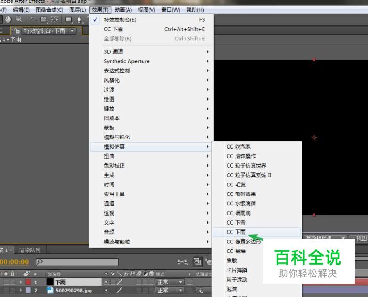
Task: Select the Pan Behind tool
Action: click(55, 20)
